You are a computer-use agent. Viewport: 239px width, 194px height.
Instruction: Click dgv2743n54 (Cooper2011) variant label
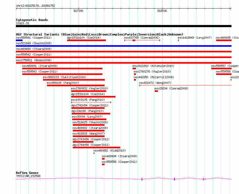[91, 139]
